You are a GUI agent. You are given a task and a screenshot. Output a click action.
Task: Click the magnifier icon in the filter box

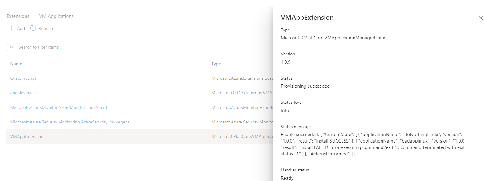pyautogui.click(x=12, y=47)
